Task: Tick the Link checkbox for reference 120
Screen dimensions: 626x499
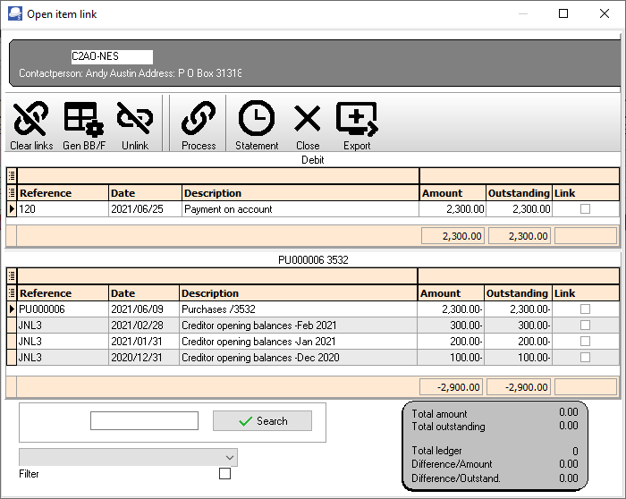Action: tap(585, 209)
